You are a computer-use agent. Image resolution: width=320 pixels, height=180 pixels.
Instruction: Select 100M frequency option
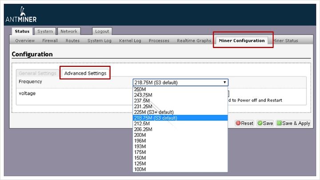pos(180,169)
